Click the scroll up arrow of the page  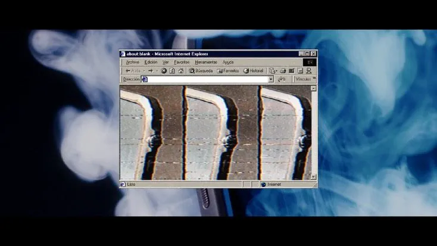click(314, 88)
